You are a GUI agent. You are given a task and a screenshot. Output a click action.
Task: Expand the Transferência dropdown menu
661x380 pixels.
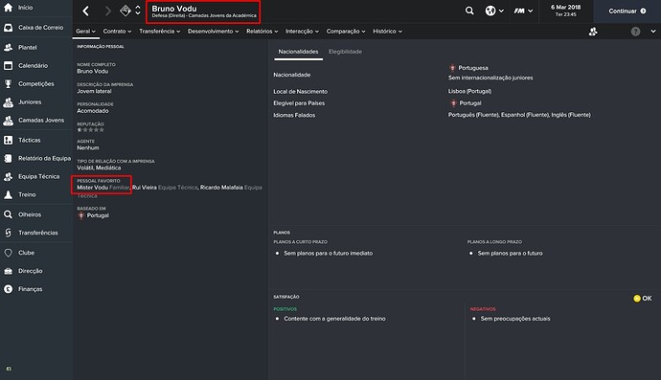pos(160,32)
